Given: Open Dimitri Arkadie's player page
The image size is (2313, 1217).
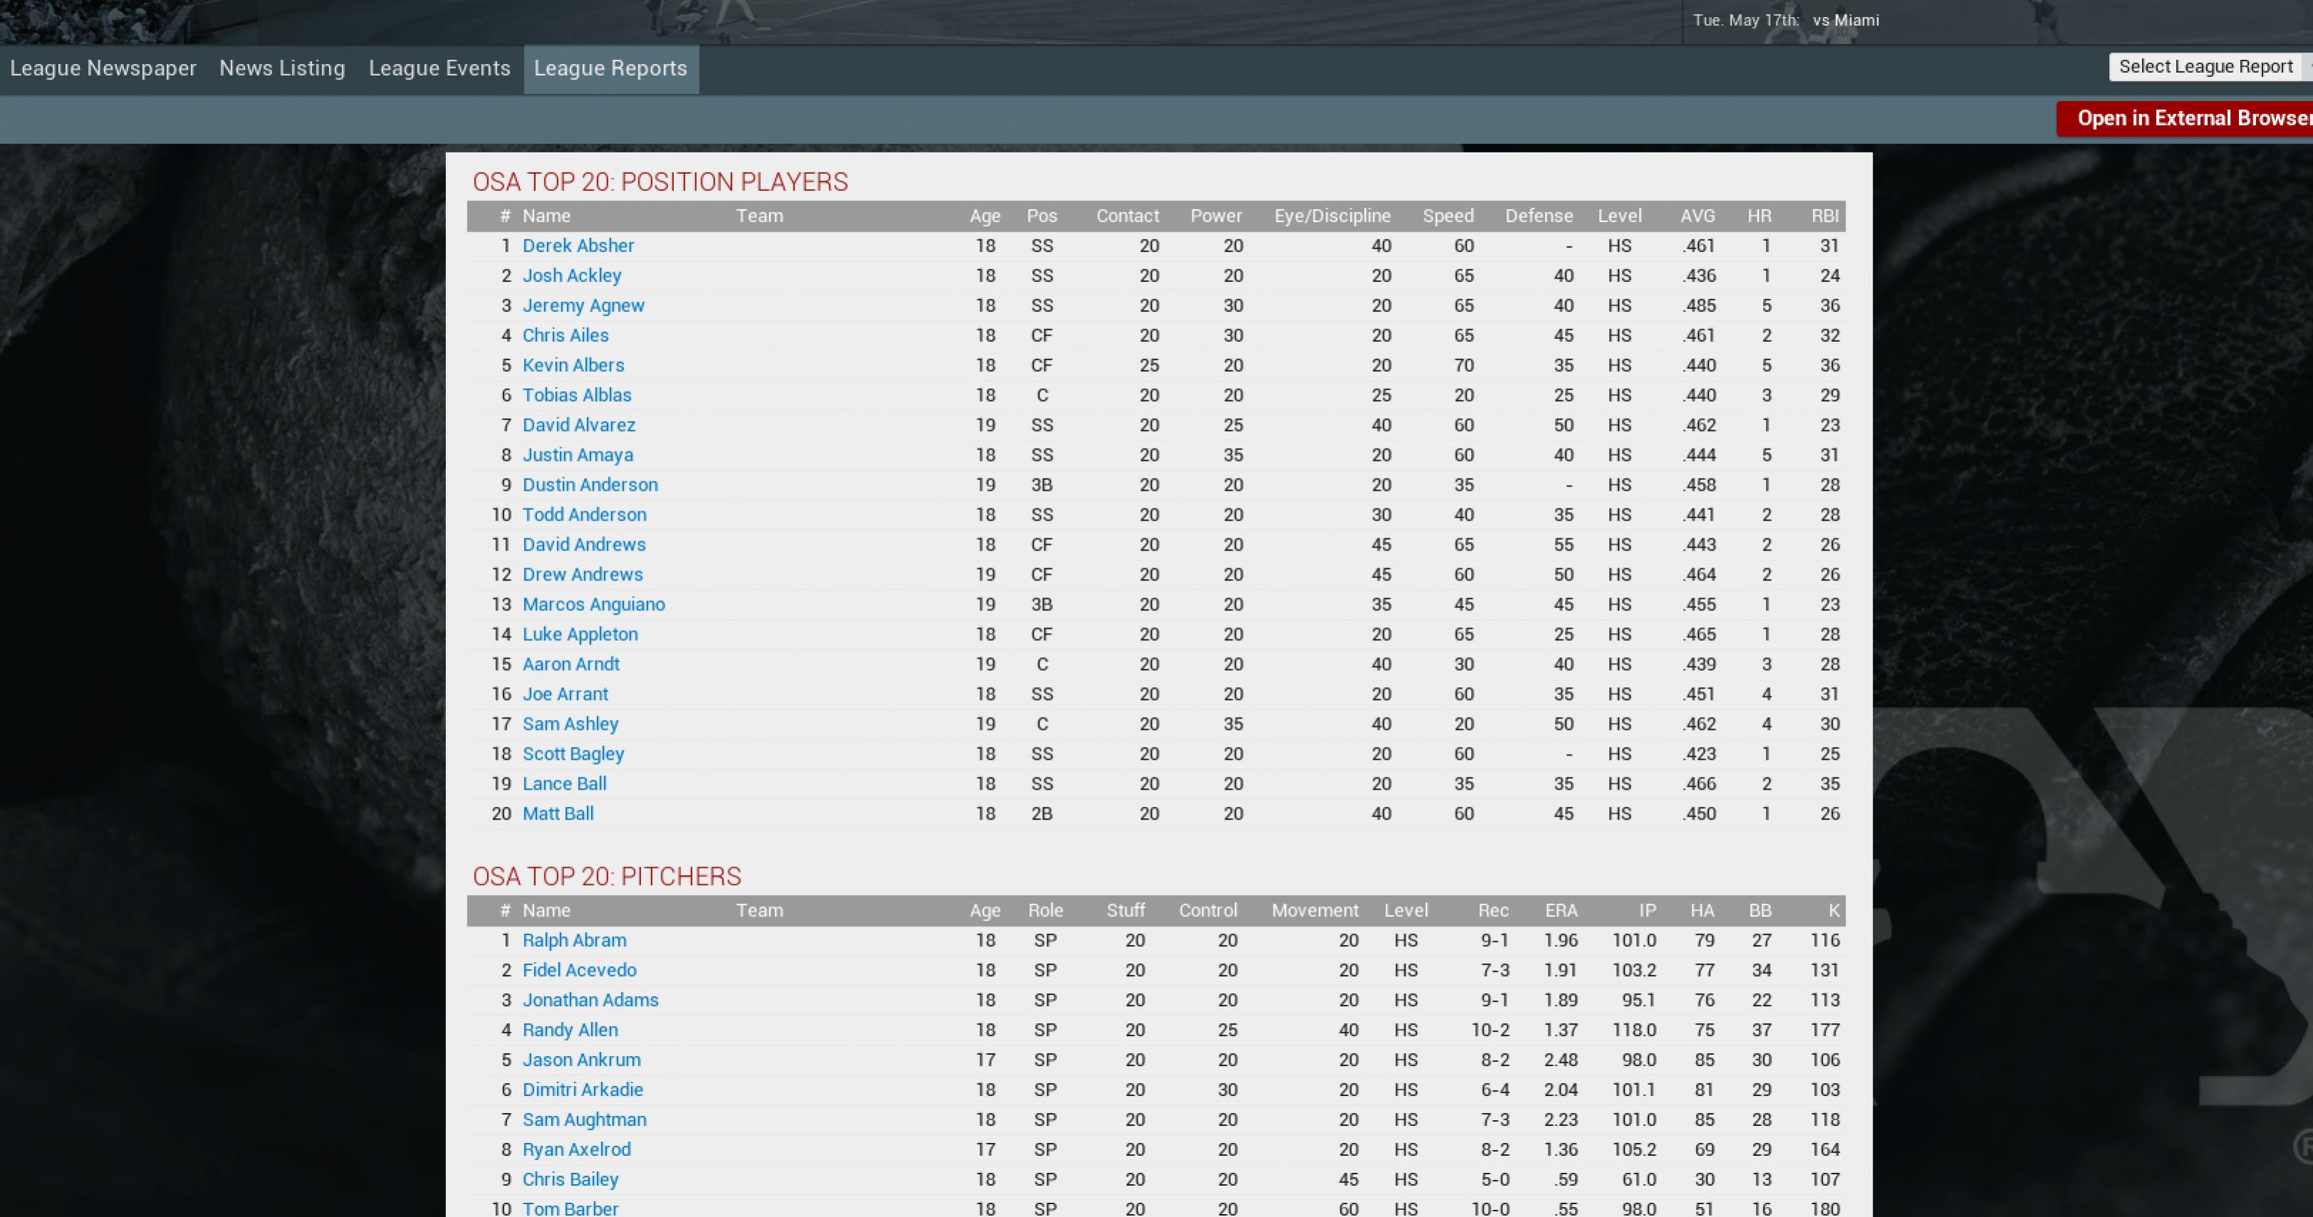Looking at the screenshot, I should (583, 1090).
